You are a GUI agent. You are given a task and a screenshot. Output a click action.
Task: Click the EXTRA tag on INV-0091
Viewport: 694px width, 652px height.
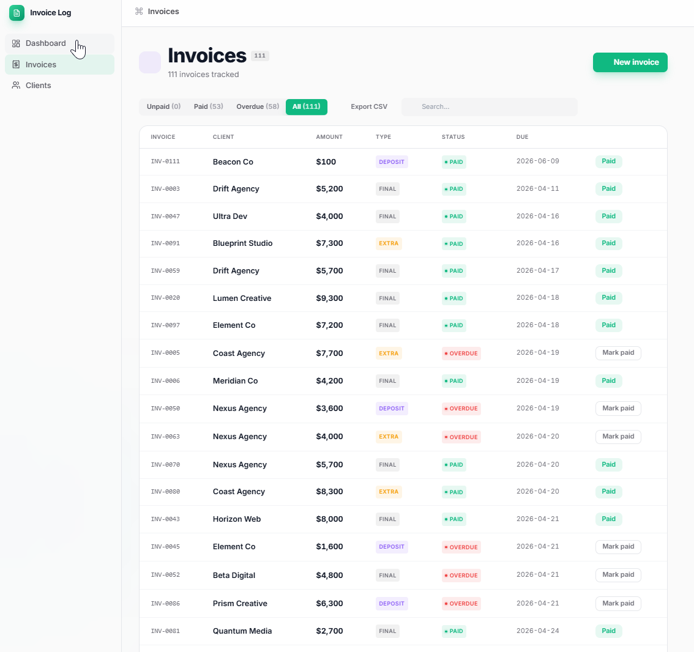[x=389, y=243]
